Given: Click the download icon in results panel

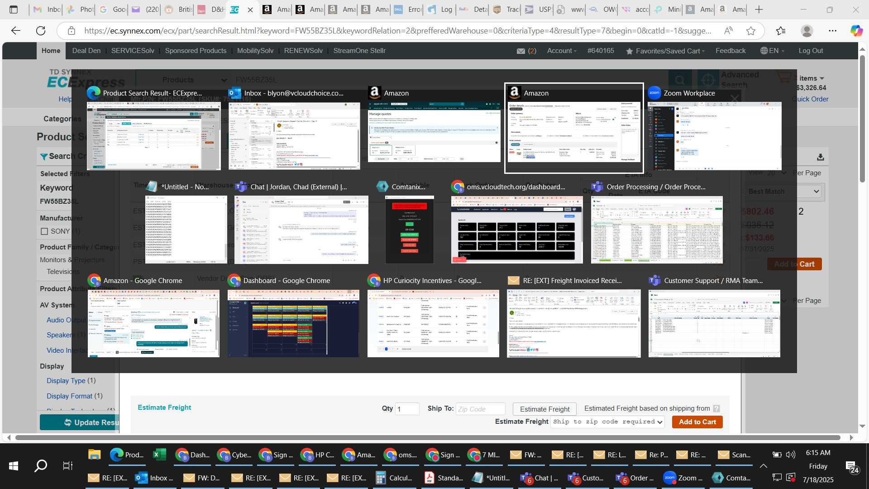Looking at the screenshot, I should 820,157.
